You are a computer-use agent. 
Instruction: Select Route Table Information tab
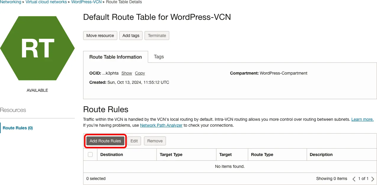pos(115,57)
